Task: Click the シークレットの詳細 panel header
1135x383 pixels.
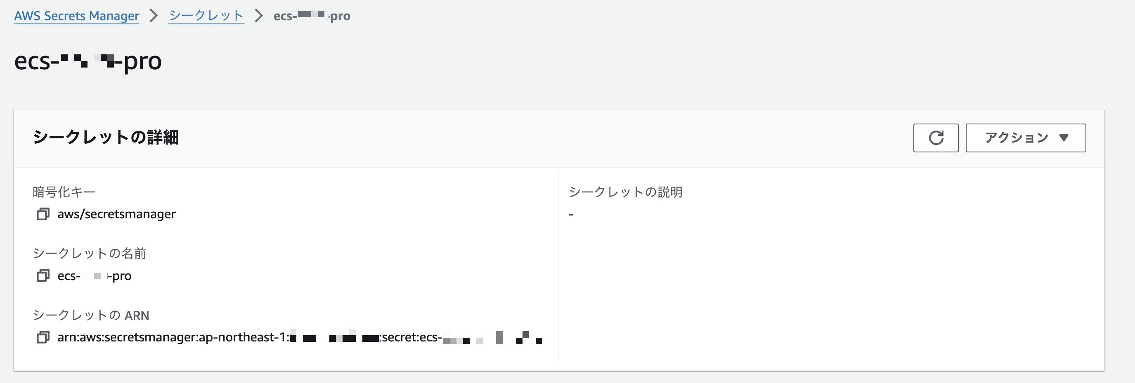Action: click(x=106, y=137)
